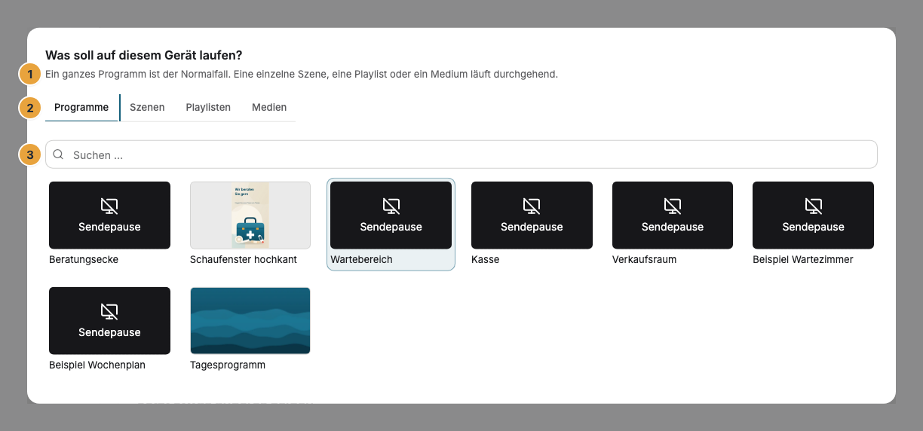
Task: Focus the Suchen search field
Action: click(461, 154)
